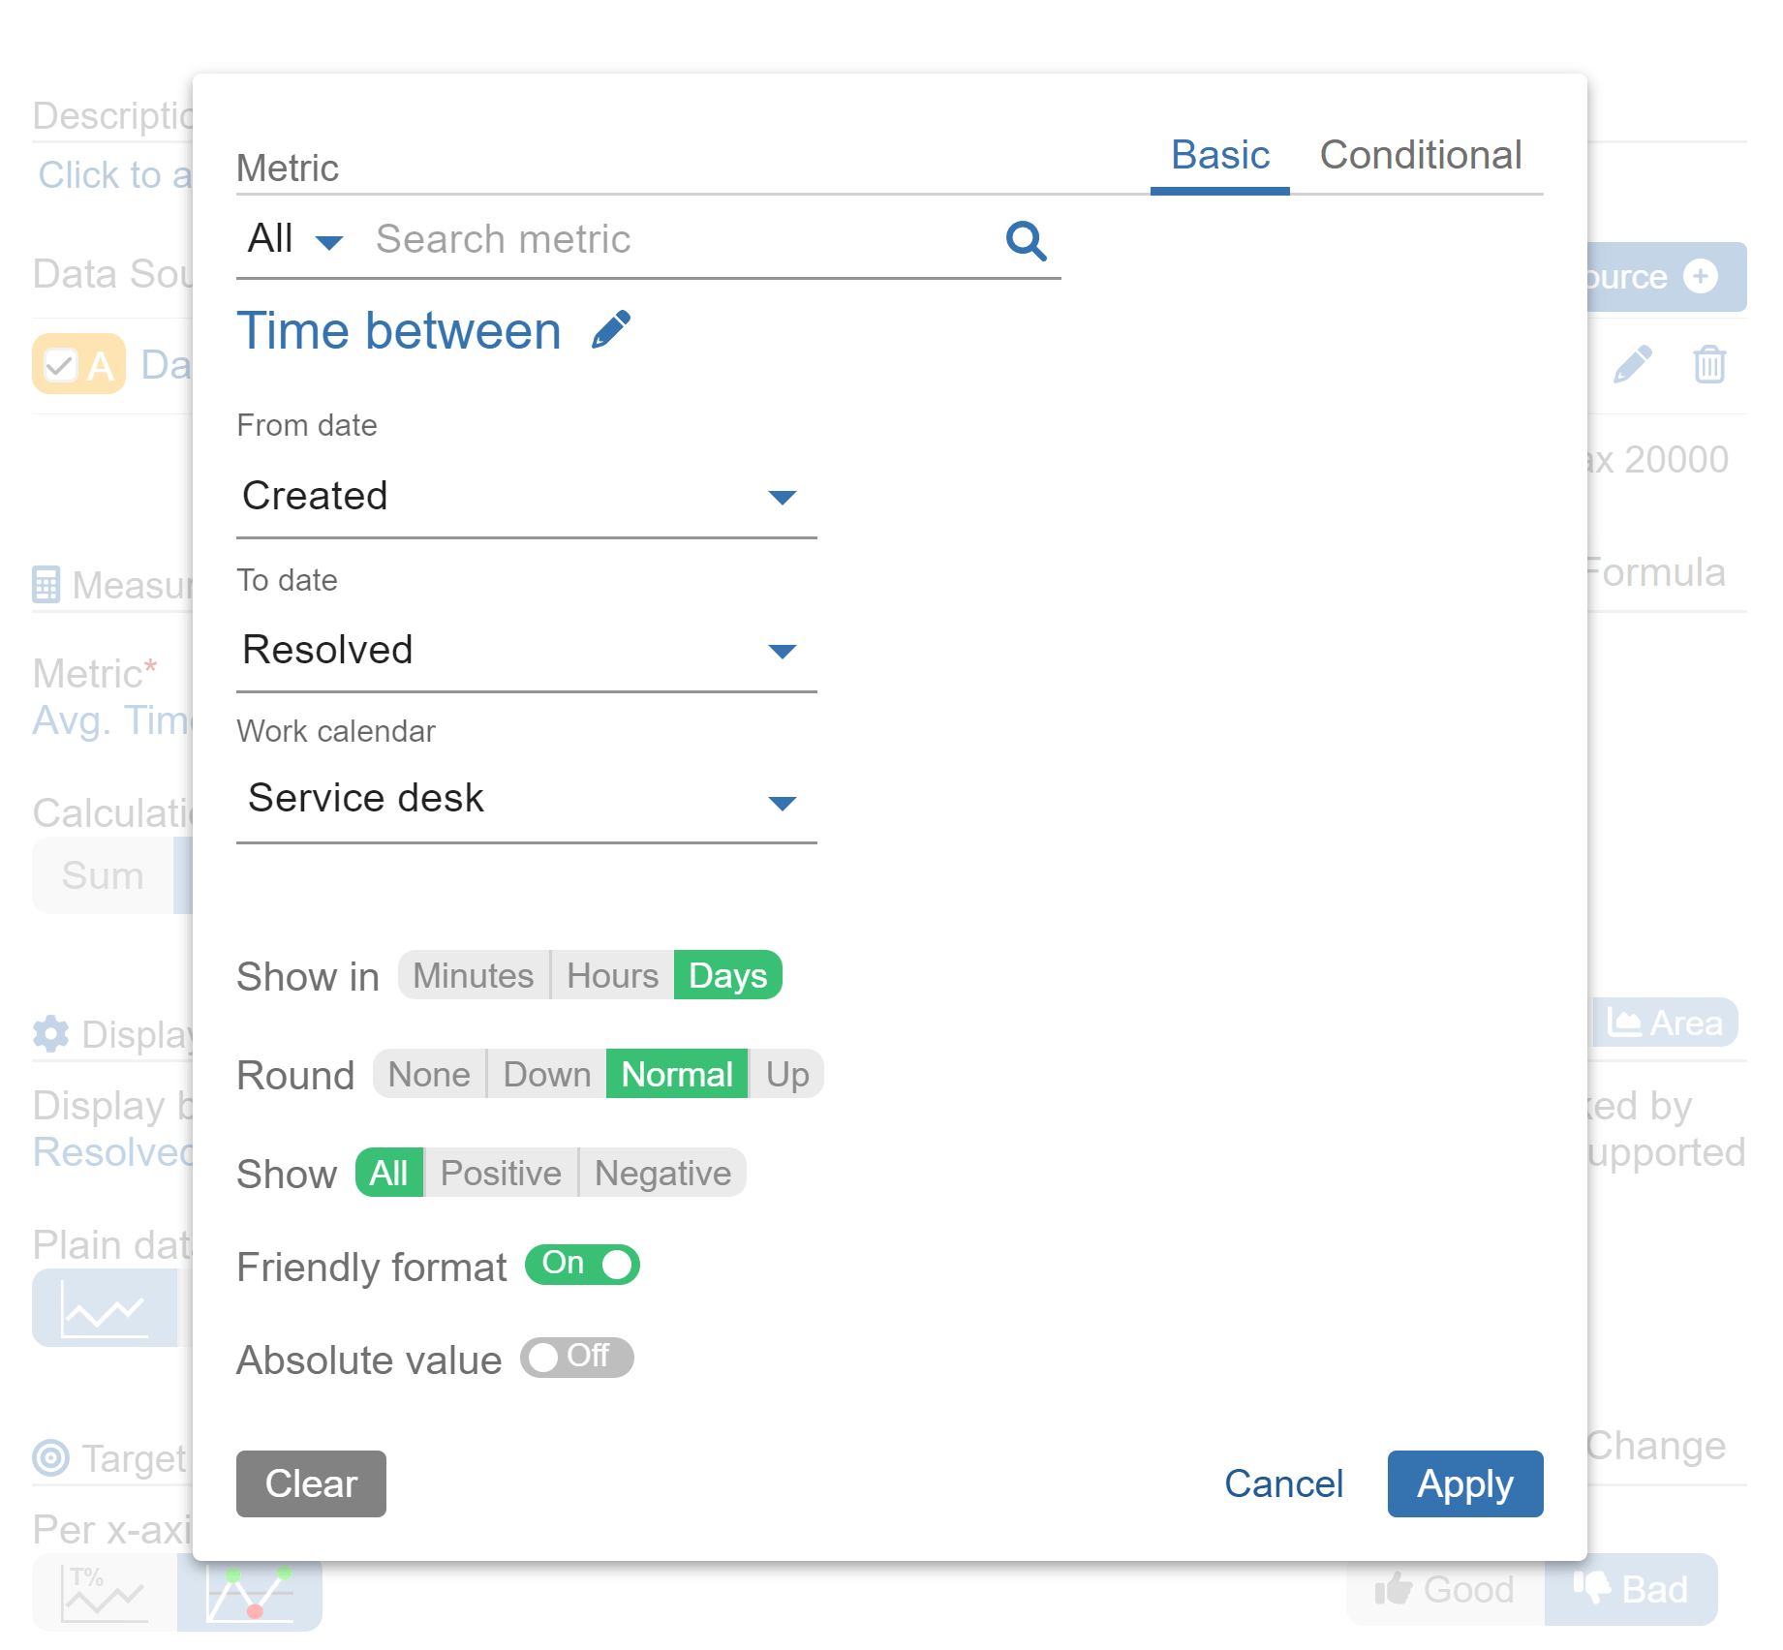Screen dimensions: 1783x1650
Task: Select the Basic tab
Action: click(1218, 155)
